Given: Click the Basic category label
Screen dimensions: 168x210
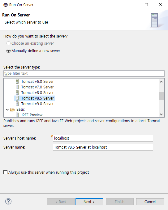Looking at the screenshot, I should coord(20,109).
